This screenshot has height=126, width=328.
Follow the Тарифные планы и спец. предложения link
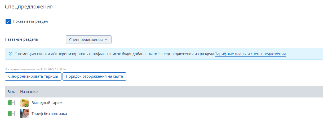[x=250, y=54]
